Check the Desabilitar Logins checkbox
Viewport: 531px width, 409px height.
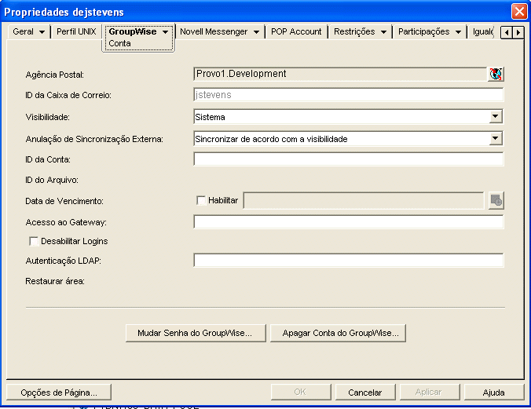(34, 241)
